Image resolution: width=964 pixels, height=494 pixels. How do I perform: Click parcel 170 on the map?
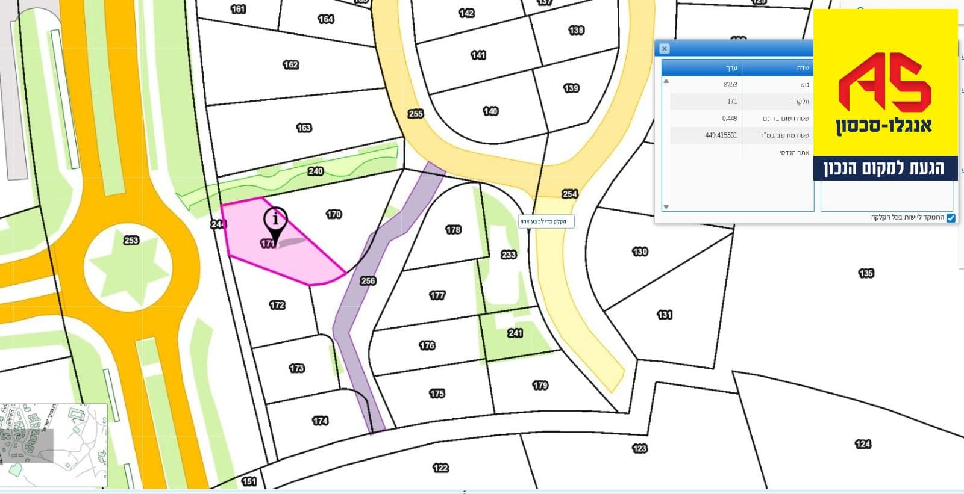click(334, 214)
